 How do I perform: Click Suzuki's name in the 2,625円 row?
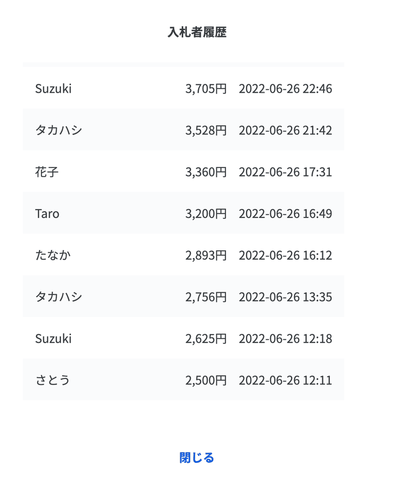tap(53, 339)
